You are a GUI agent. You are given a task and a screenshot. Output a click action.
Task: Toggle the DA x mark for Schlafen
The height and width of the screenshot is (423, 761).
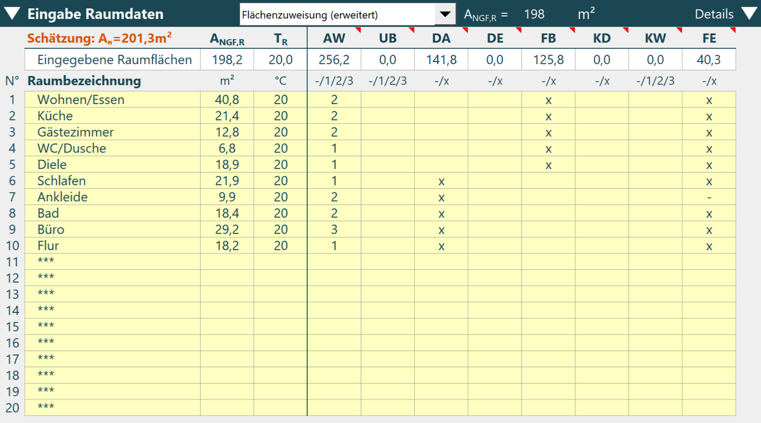(x=441, y=181)
